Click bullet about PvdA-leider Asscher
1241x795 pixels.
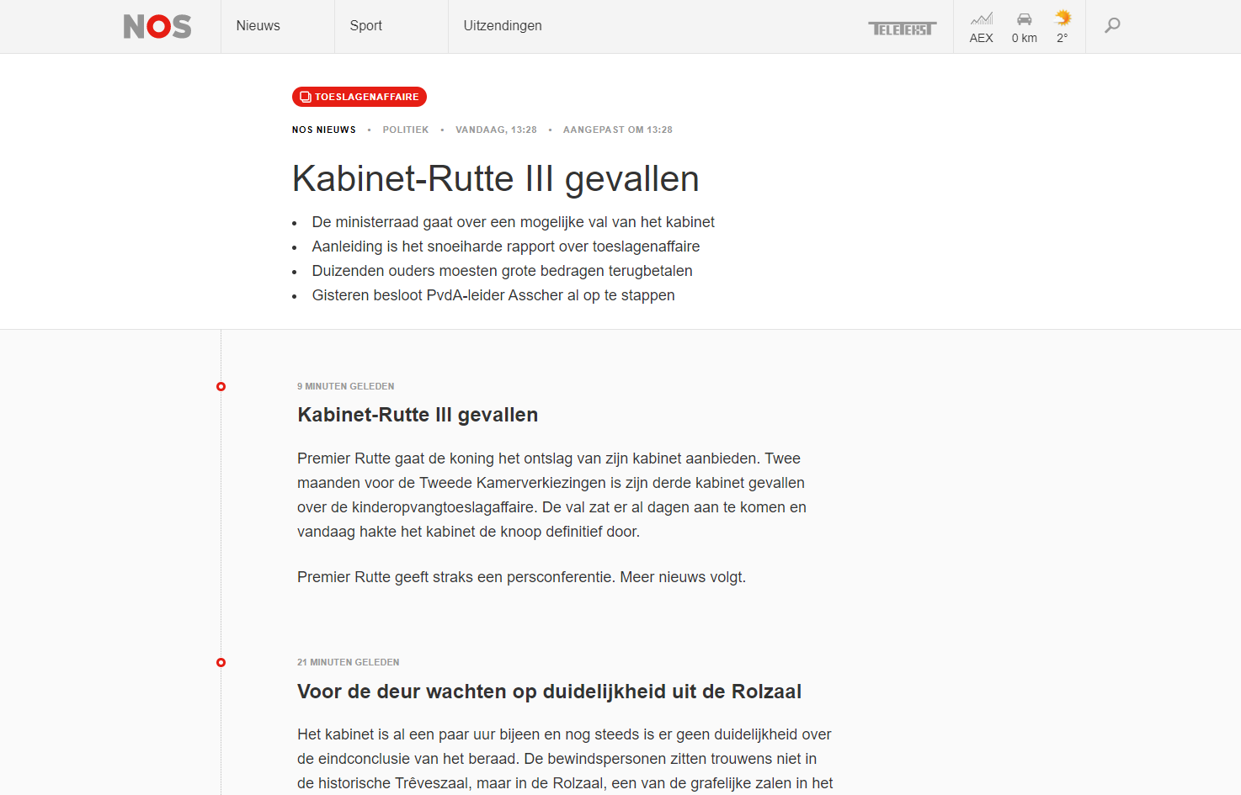coord(493,295)
